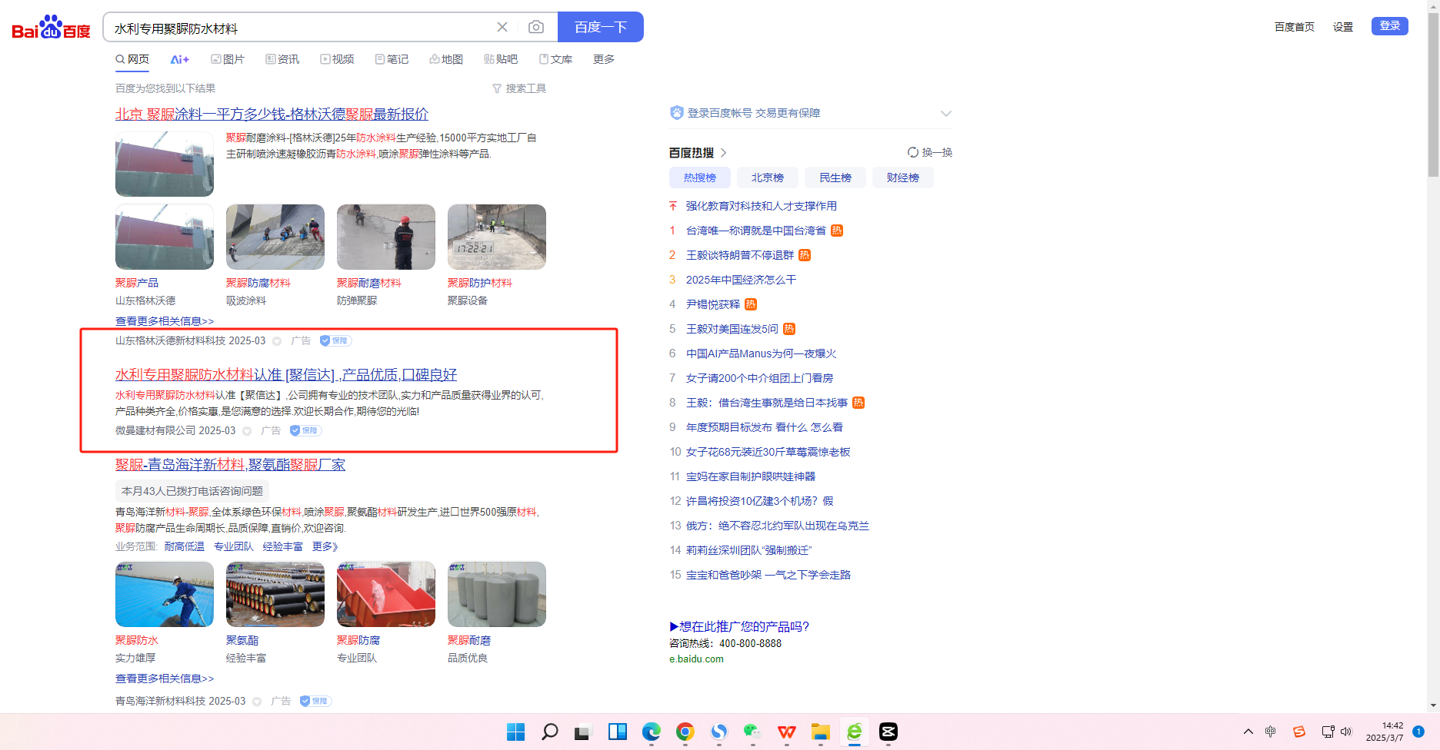
Task: Open 聚脲-青岛海洋新材料 result title
Action: (230, 465)
